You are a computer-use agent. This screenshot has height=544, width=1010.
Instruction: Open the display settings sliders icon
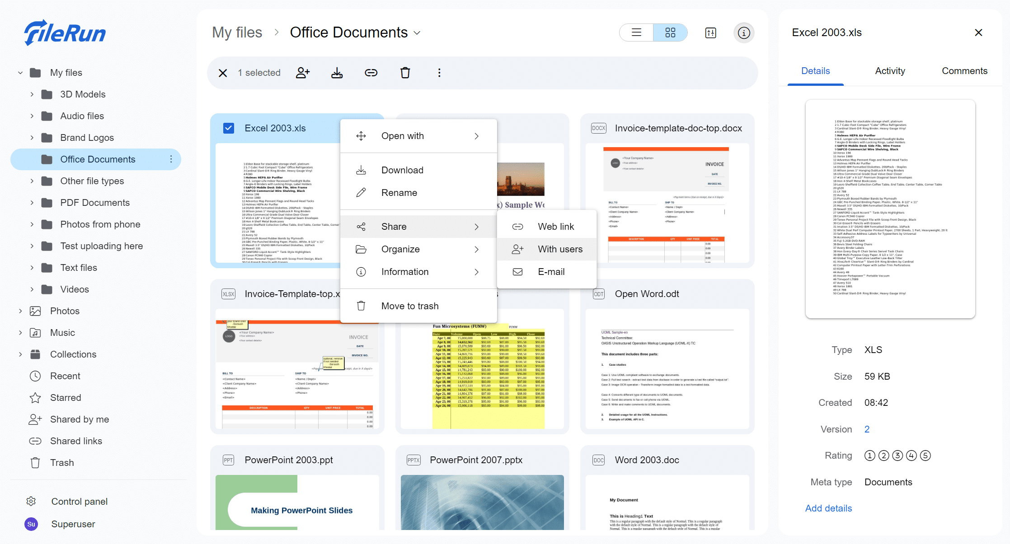[x=710, y=33]
